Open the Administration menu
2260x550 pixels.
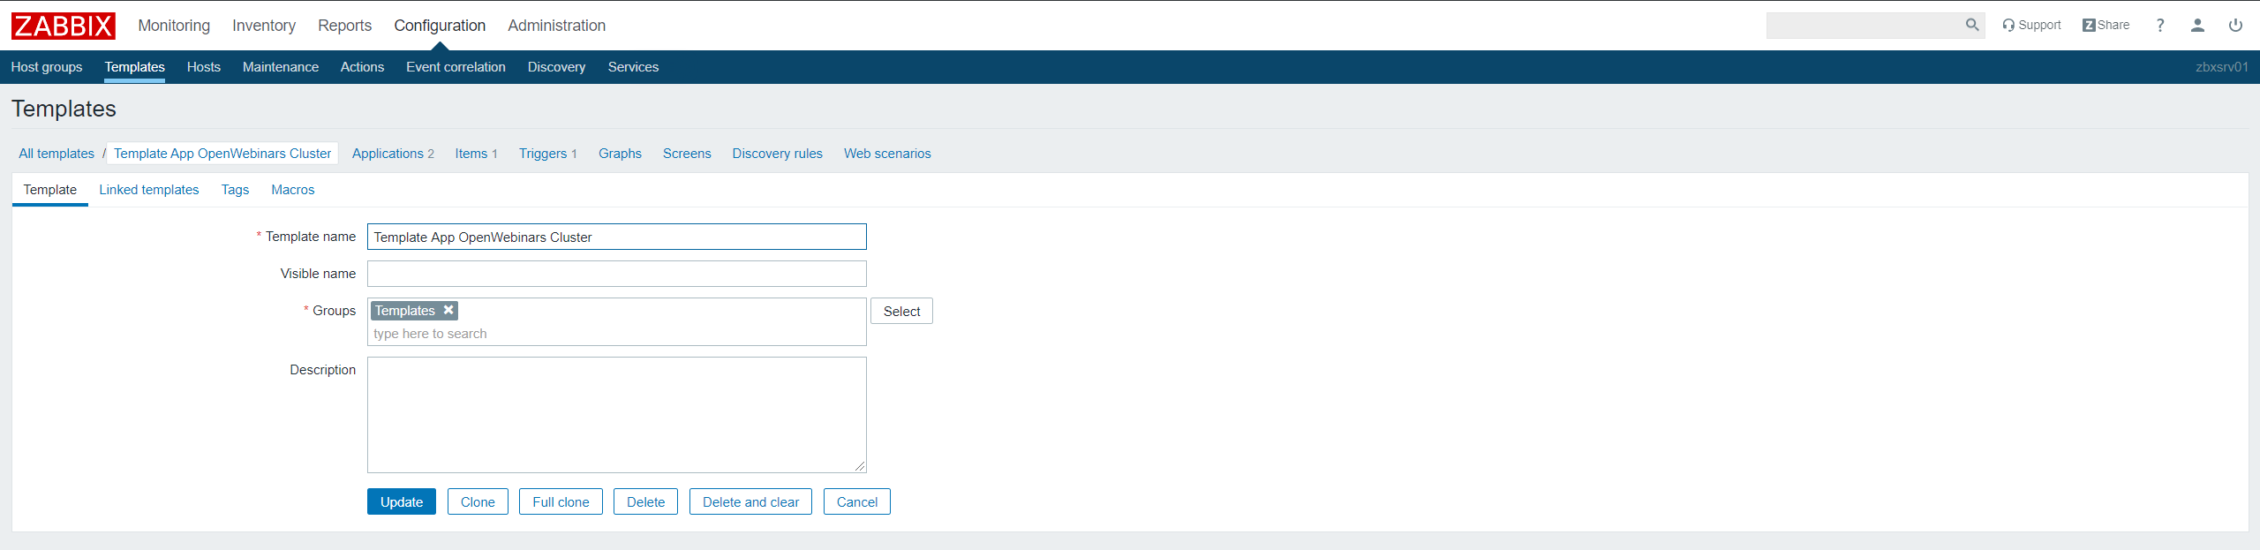click(x=556, y=26)
